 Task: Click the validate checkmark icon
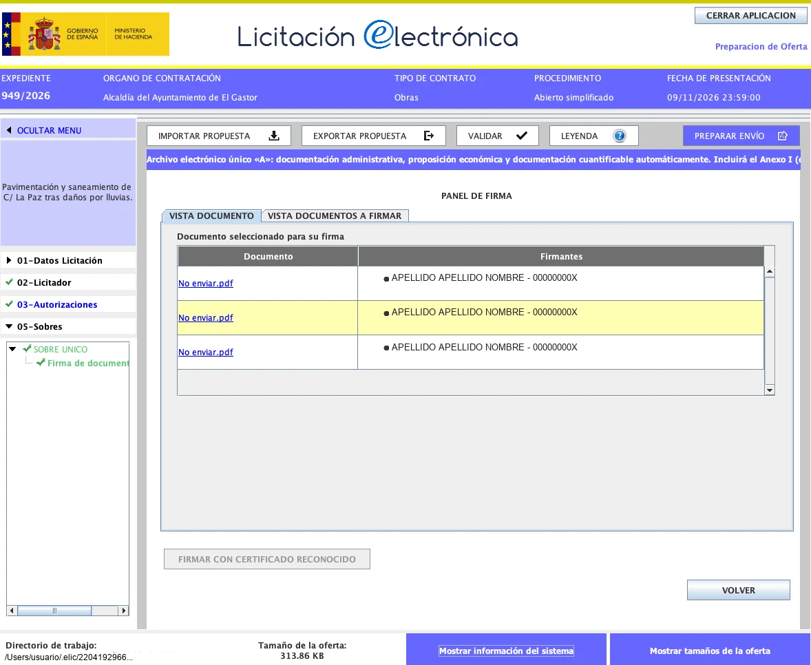(521, 136)
